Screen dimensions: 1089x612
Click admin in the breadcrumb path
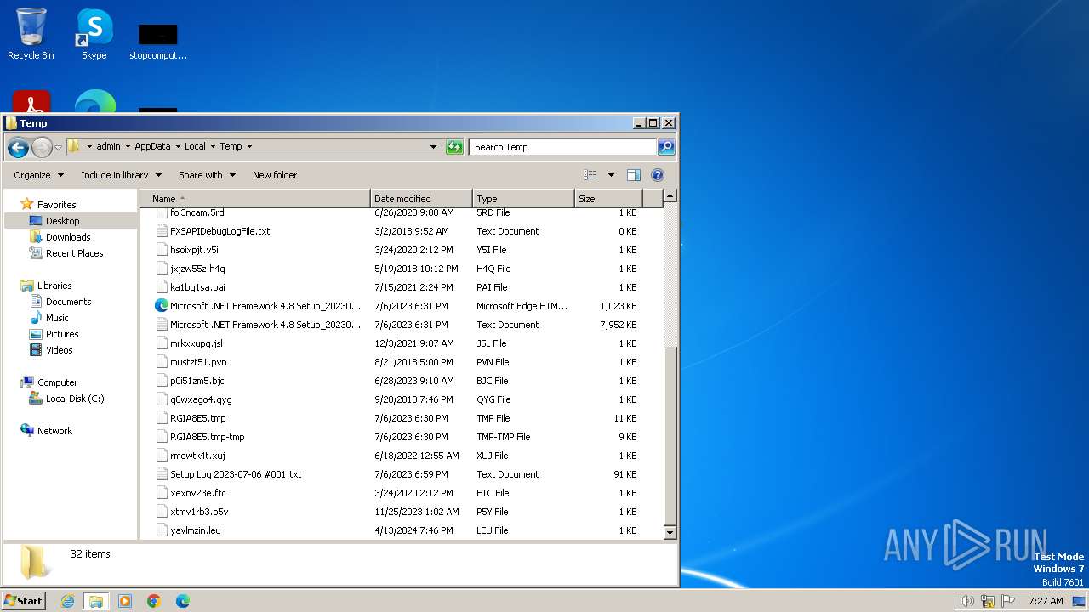[108, 146]
